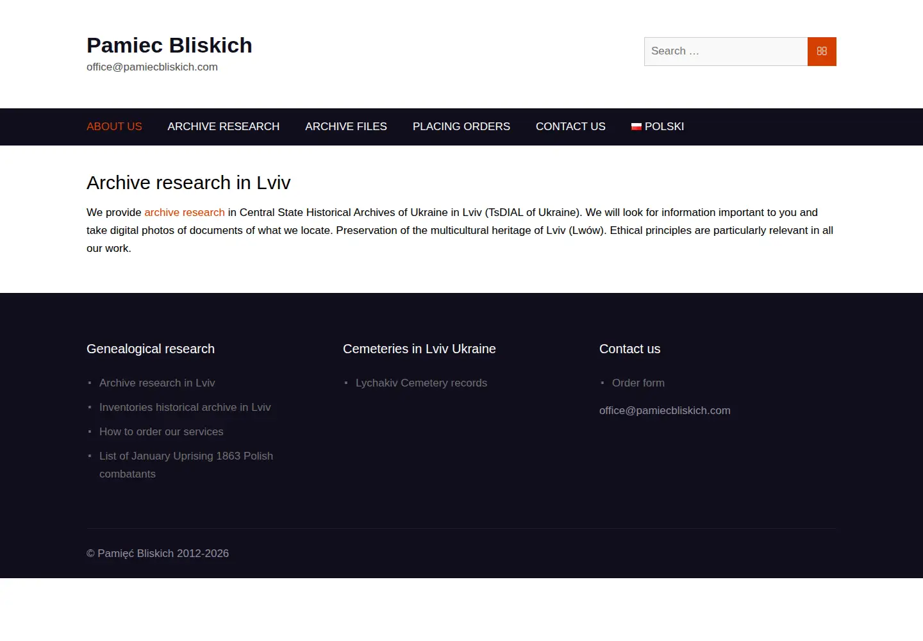Focus the Search input field
The width and height of the screenshot is (923, 641).
point(726,51)
